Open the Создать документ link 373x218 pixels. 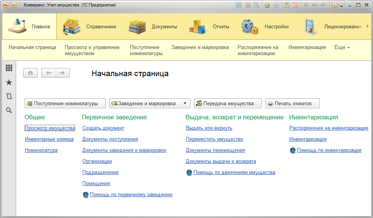pos(103,128)
